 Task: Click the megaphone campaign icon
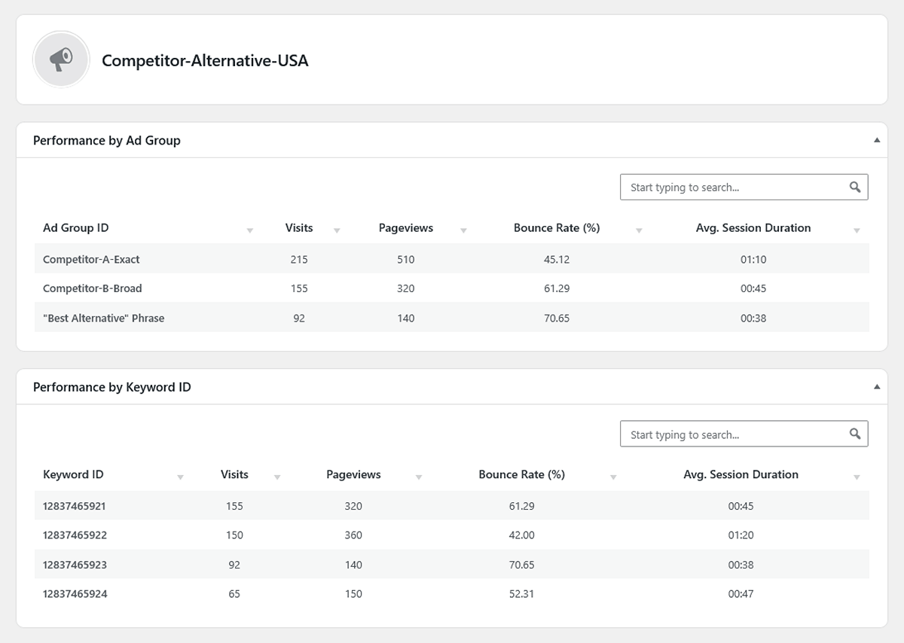tap(62, 59)
